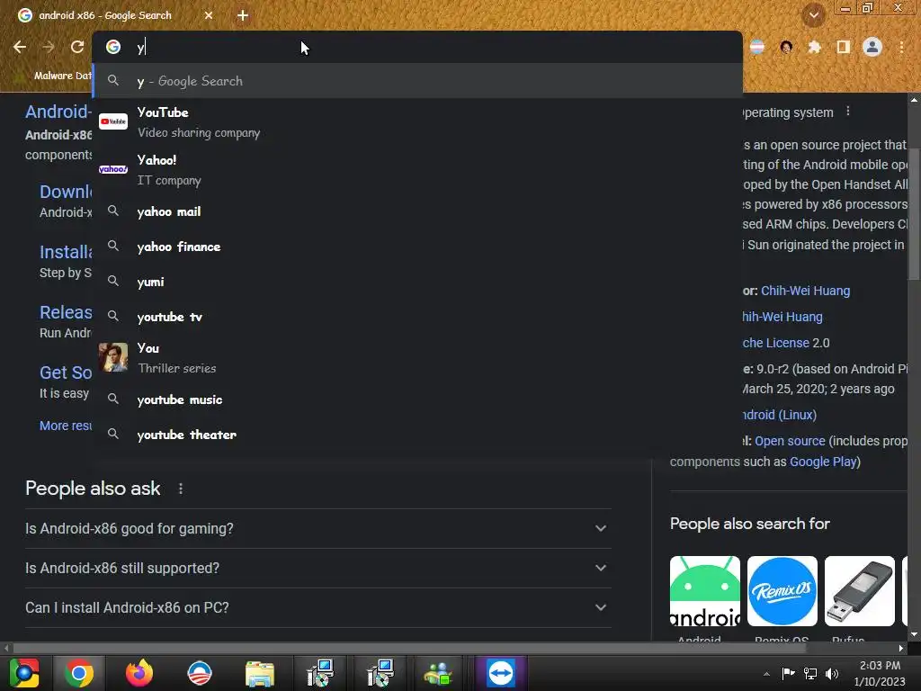Expand 'Can I install Android-x86 on PC?'
This screenshot has height=691, width=921.
[x=317, y=607]
